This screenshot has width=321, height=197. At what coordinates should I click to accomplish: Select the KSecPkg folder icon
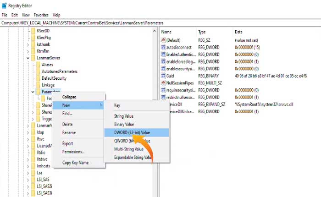[x=33, y=38]
